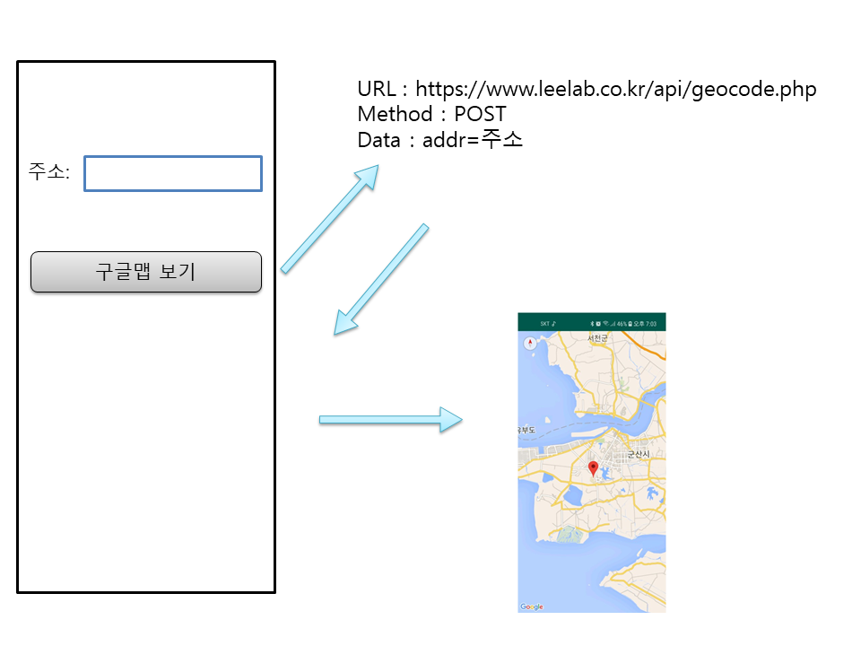Click the SKT carrier text in status bar
The height and width of the screenshot is (646, 861).
(544, 323)
